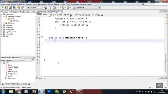Viewport: 168px width, 94px height.
Task: Click Report output in the status bar
Action: click(26, 88)
